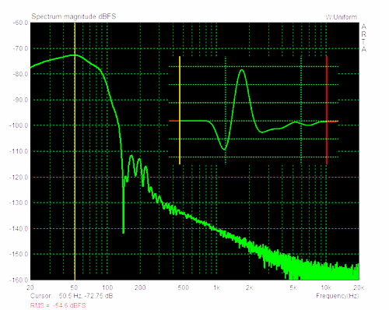Click the W:Uniform window label

[342, 17]
